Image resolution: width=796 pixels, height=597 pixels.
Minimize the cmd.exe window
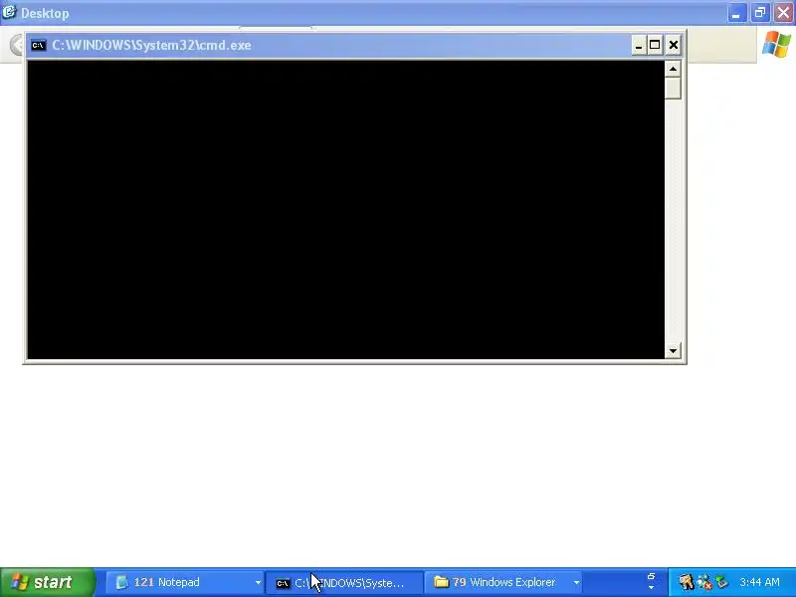pos(639,45)
